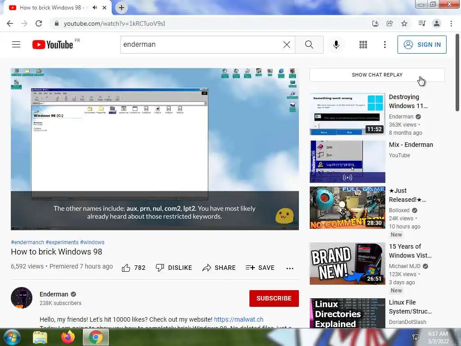The height and width of the screenshot is (346, 461).
Task: Open Linux File System/Structure title
Action: [410, 307]
